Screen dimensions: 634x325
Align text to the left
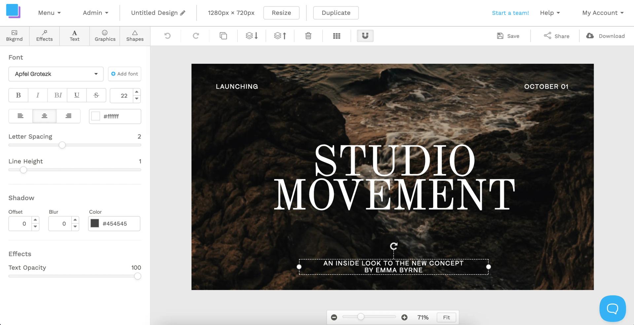click(20, 116)
